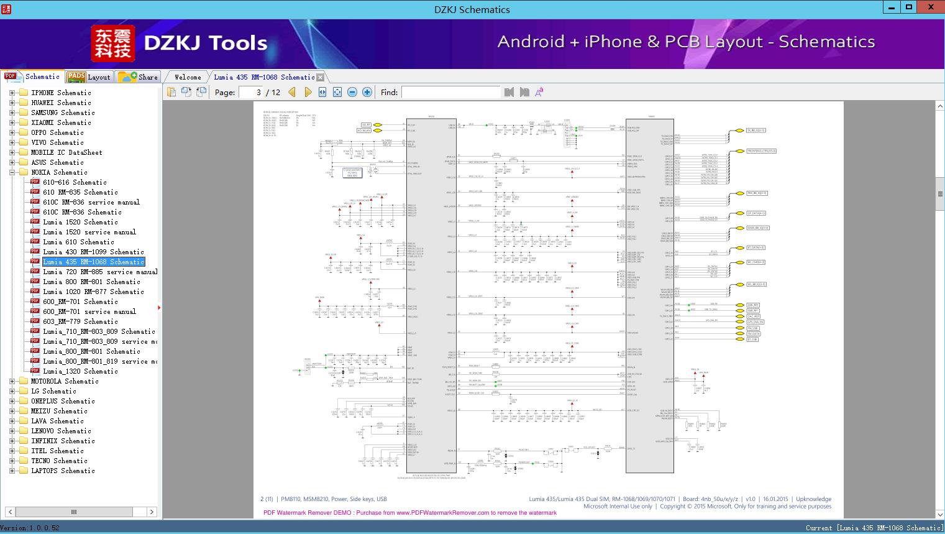
Task: Expand the SAMSUNG Schematic folder
Action: click(x=12, y=113)
